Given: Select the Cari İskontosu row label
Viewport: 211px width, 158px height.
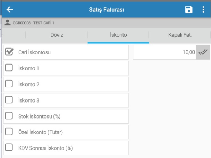Looking at the screenshot, I should (34, 52).
